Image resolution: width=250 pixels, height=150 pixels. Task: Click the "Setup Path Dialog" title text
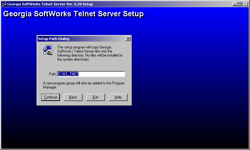coord(53,39)
